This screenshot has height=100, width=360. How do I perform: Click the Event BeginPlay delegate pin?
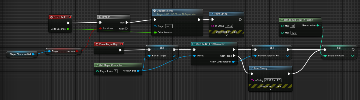click(x=122, y=44)
